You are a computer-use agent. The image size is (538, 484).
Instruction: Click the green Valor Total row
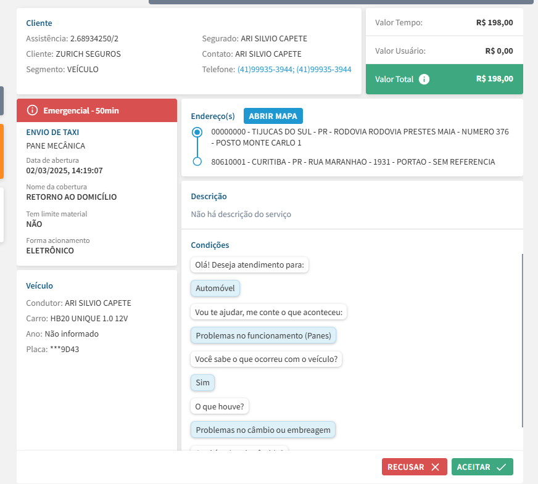click(x=444, y=79)
